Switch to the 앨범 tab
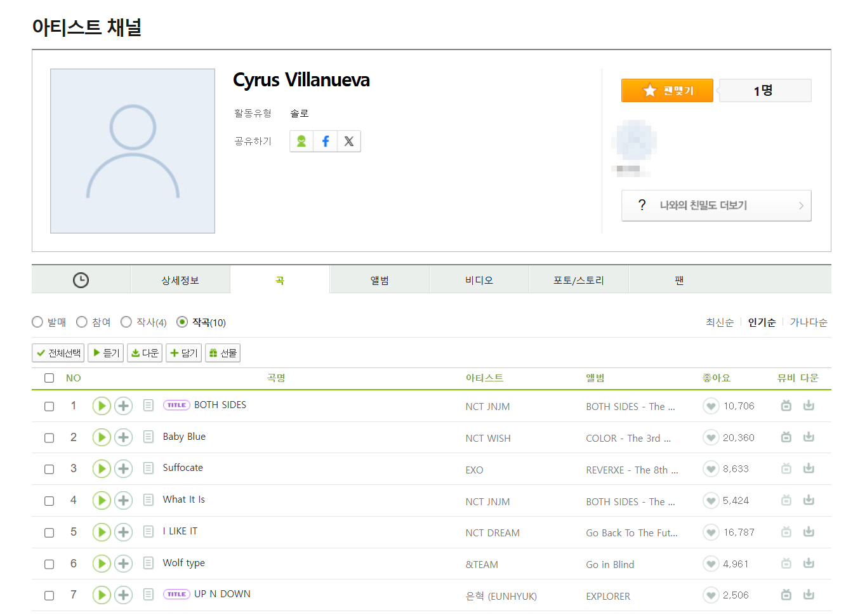This screenshot has height=615, width=846. pyautogui.click(x=380, y=280)
